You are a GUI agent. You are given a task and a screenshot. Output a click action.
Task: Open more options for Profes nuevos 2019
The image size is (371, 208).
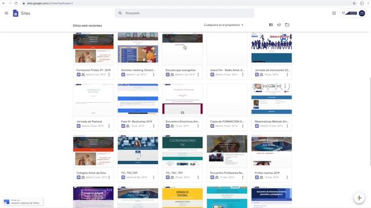click(x=288, y=177)
